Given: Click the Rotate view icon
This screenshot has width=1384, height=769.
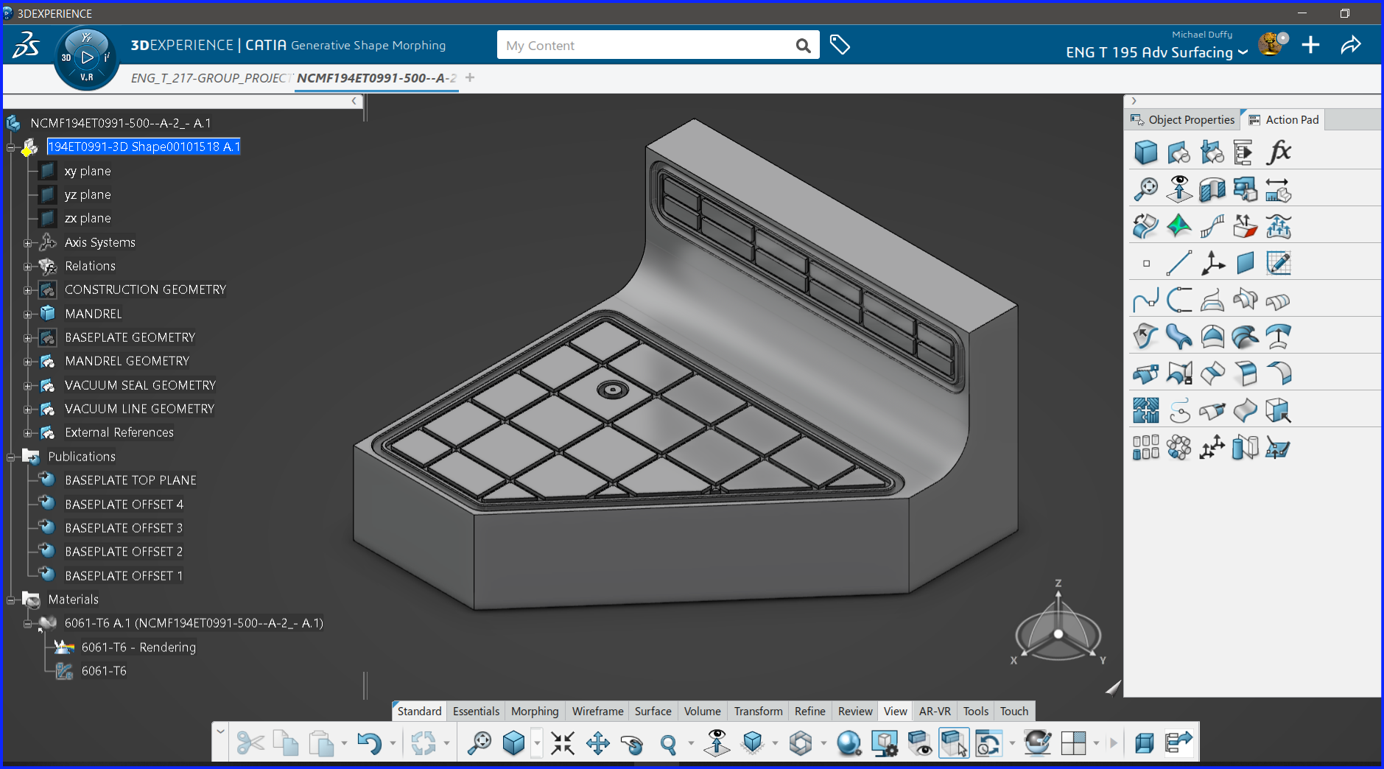Looking at the screenshot, I should pos(631,743).
